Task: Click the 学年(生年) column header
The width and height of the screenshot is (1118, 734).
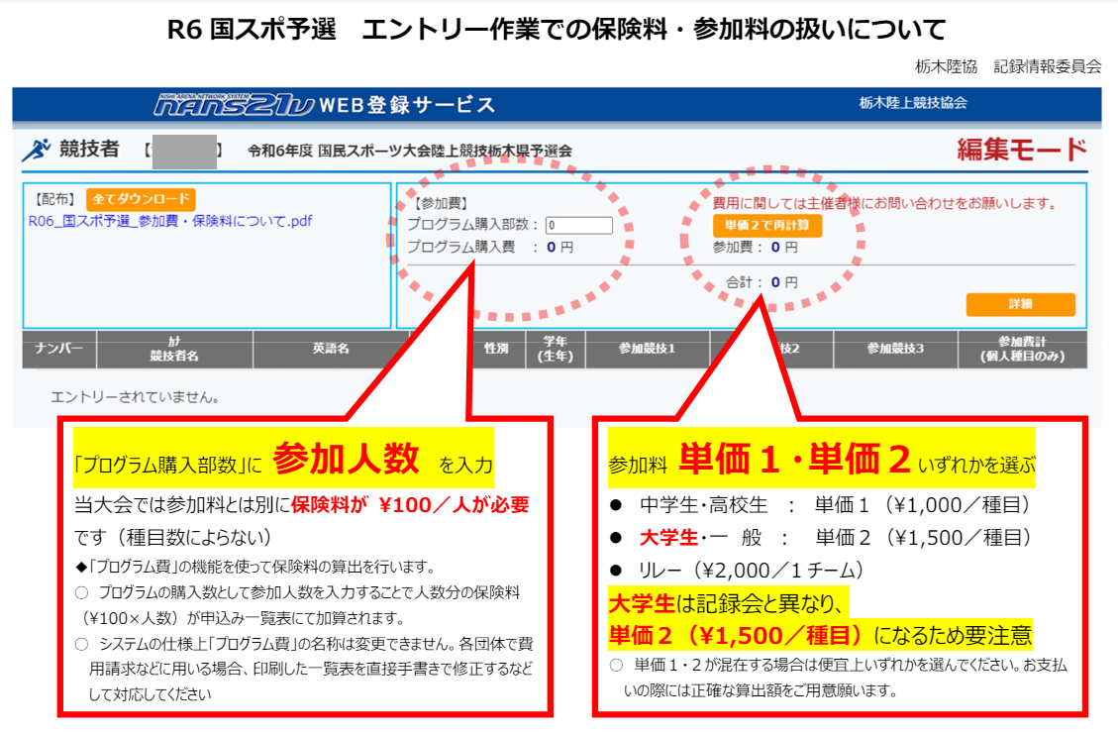Action: pyautogui.click(x=556, y=349)
